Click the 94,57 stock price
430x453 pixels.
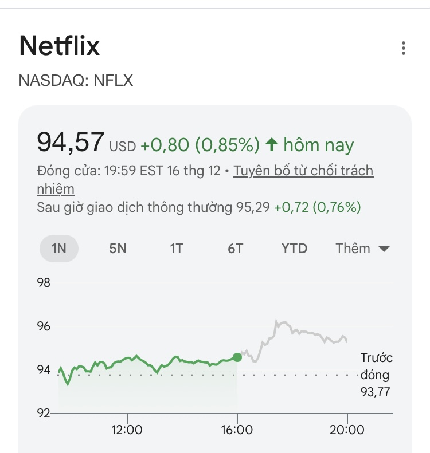coord(71,142)
